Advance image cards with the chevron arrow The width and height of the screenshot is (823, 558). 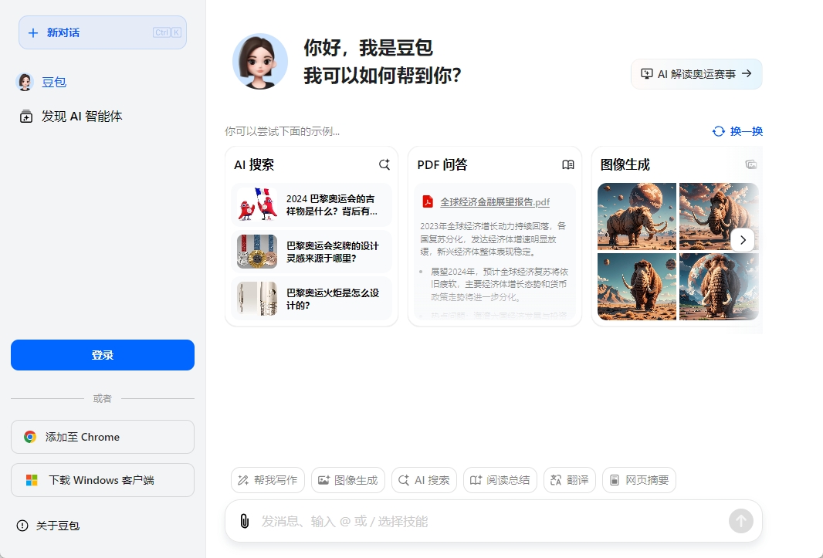(x=743, y=240)
